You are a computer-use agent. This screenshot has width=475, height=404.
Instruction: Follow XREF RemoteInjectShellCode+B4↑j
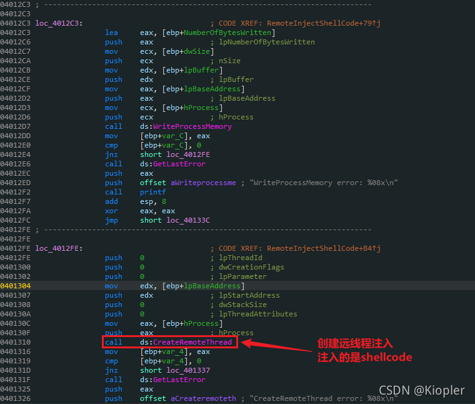324,248
